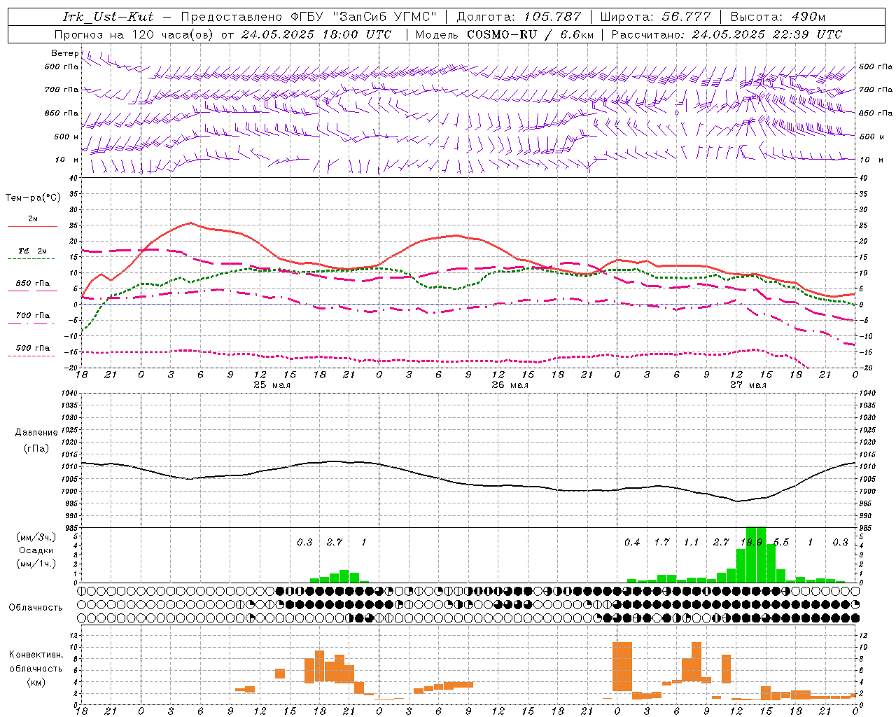This screenshot has width=896, height=717.
Task: Click the dotted line sample under 500 гПа legend
Action: pyautogui.click(x=32, y=356)
